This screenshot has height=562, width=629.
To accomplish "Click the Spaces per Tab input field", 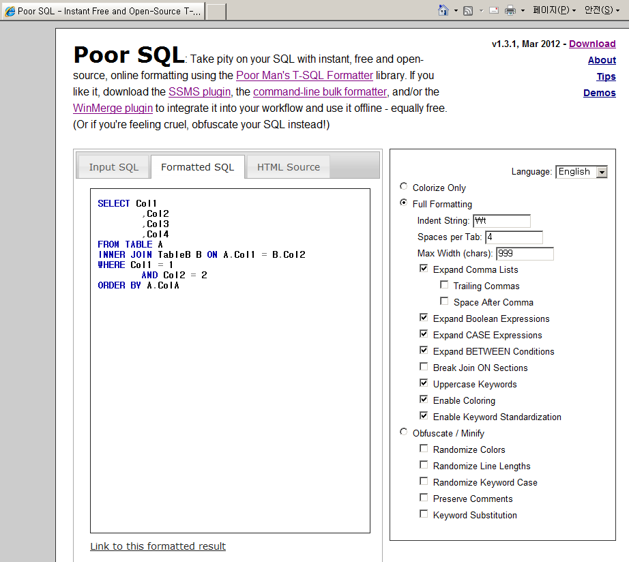I will 514,237.
